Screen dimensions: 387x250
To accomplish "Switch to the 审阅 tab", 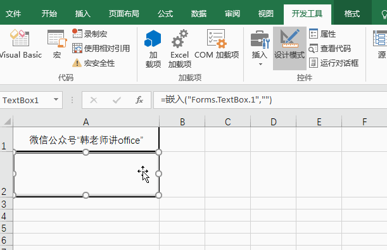I will click(x=232, y=13).
